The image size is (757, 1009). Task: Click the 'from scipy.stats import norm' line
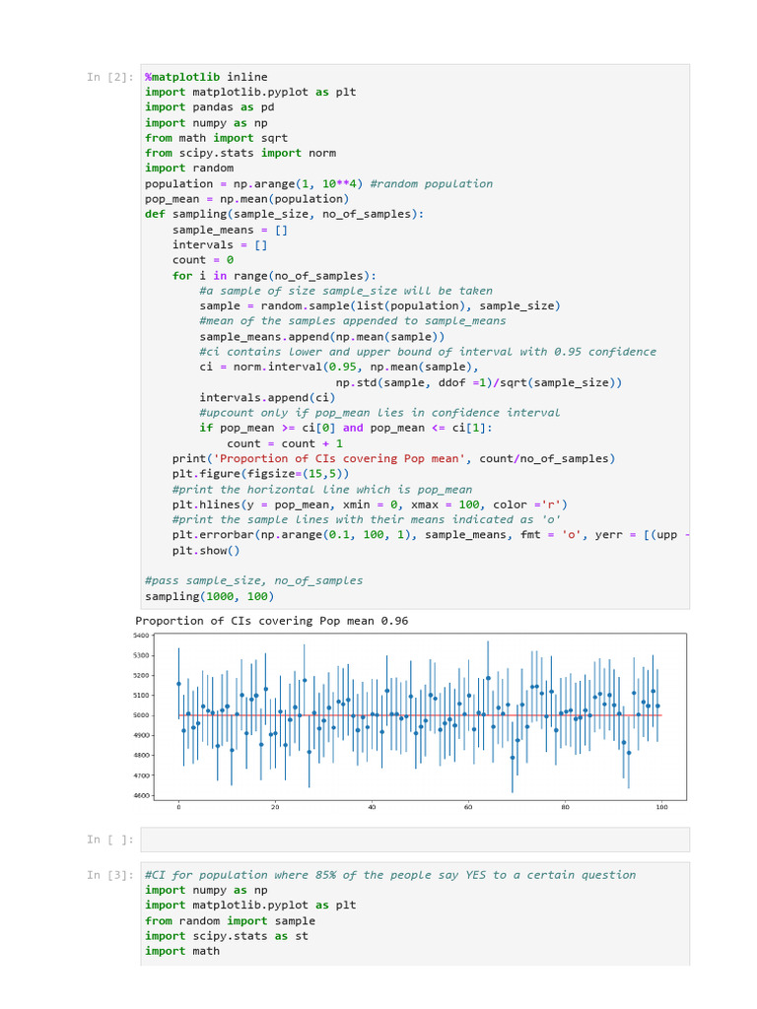tap(241, 153)
